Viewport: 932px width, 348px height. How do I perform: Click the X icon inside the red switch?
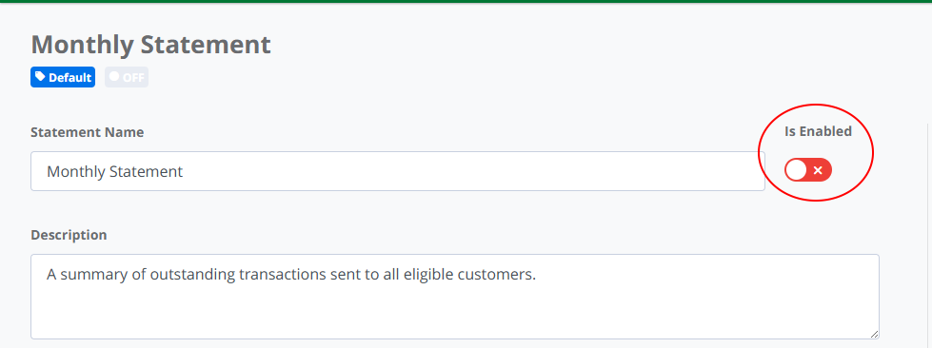click(818, 170)
